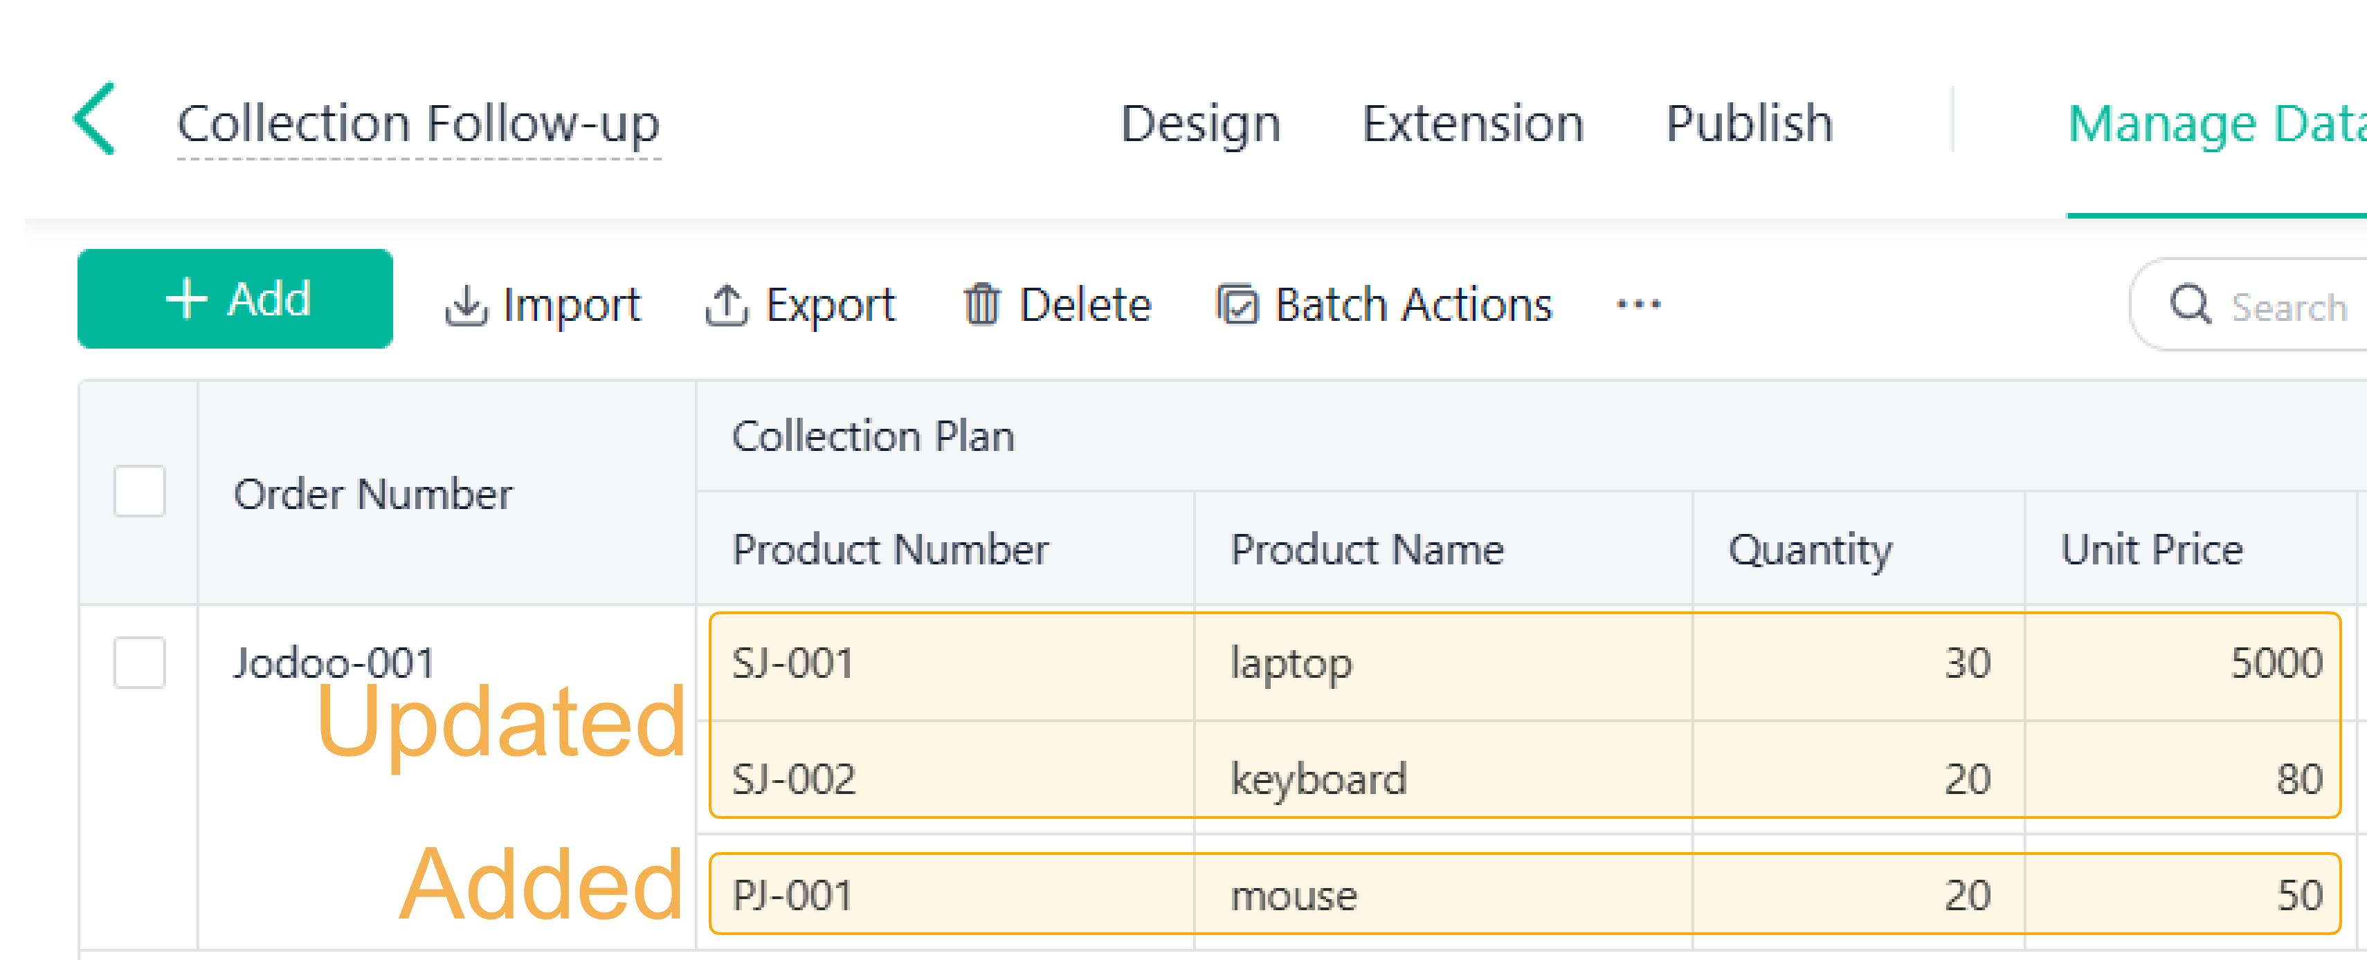Click the Order Number column header
Image resolution: width=2367 pixels, height=960 pixels.
[373, 495]
